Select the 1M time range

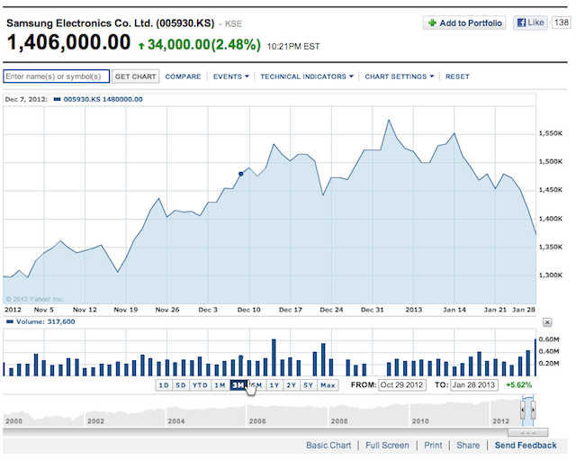point(220,384)
